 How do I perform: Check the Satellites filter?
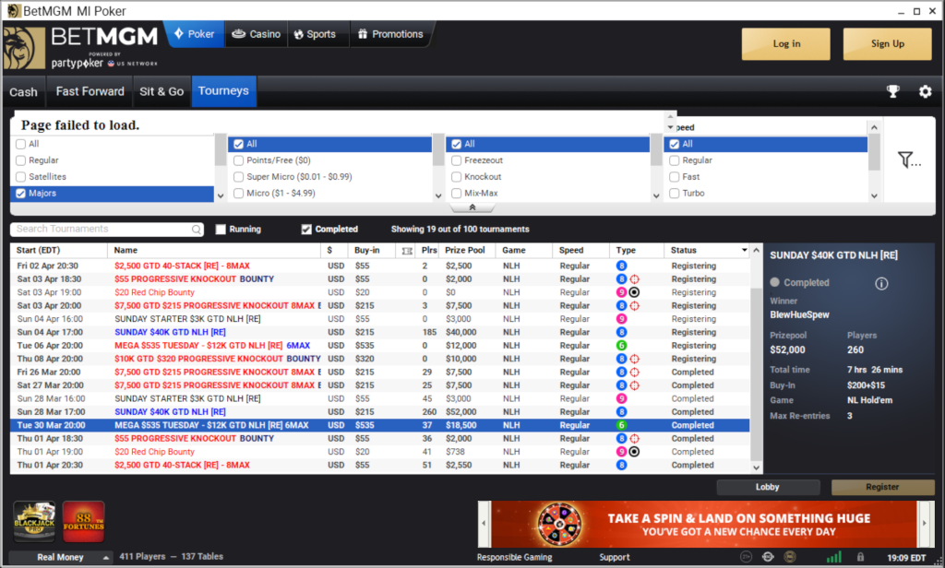21,177
